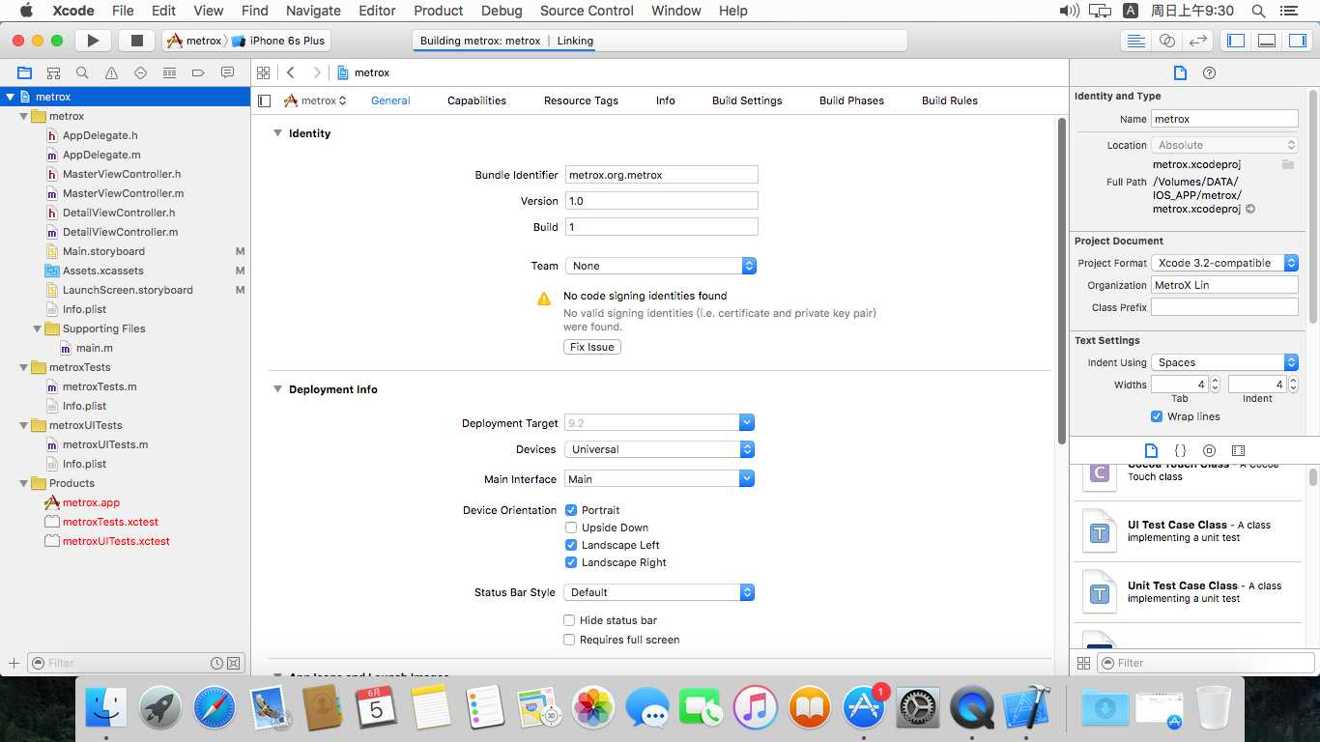Uncheck the Landscape Left checkbox

click(x=571, y=545)
